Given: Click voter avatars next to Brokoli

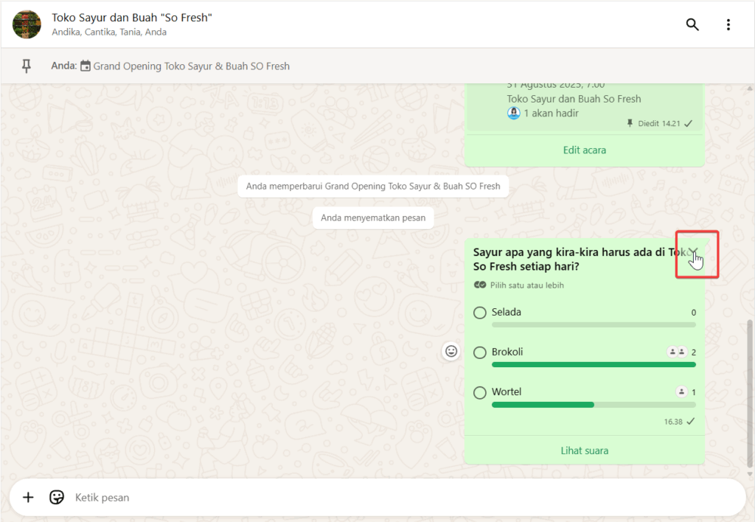Looking at the screenshot, I should (676, 352).
